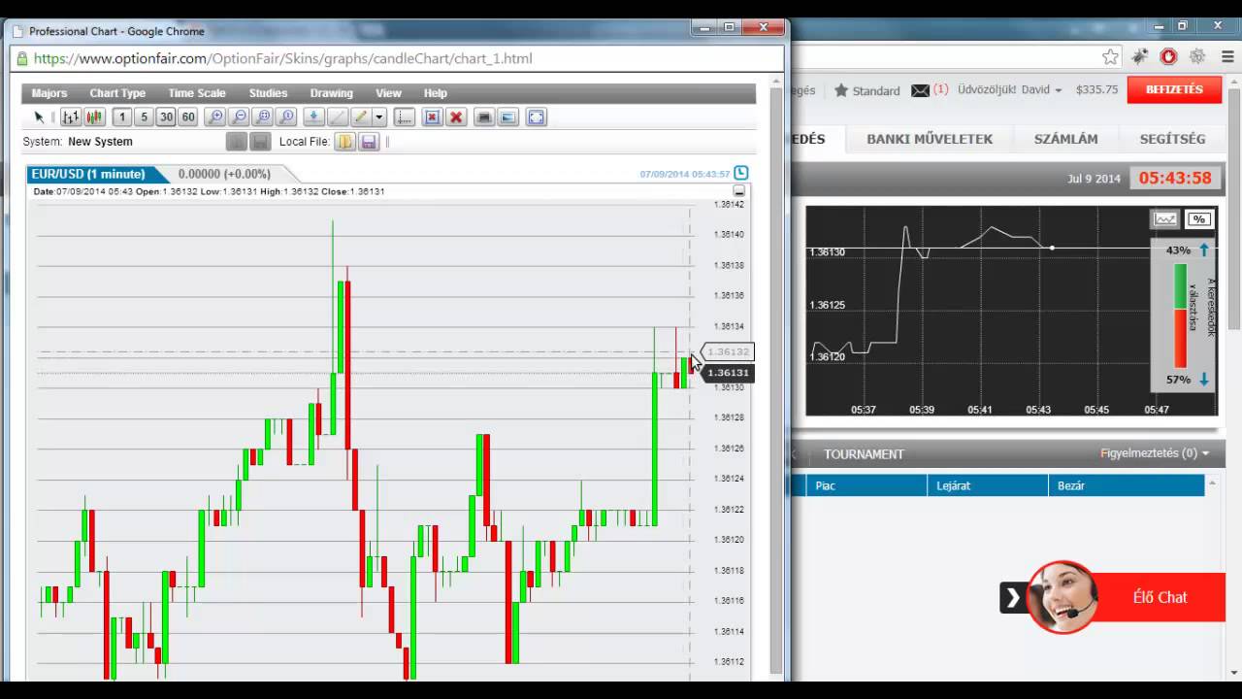Click the greyed system save icon
1242x699 pixels.
(260, 142)
